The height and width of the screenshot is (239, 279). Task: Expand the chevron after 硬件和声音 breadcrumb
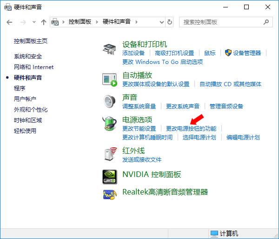point(136,22)
